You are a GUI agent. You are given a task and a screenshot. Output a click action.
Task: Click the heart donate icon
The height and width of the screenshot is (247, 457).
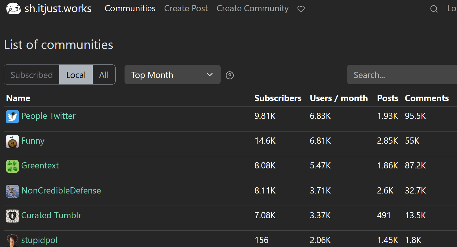click(301, 9)
